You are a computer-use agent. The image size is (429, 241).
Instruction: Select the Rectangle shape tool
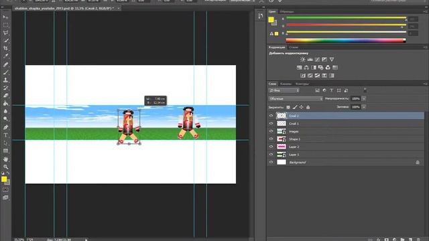(5, 151)
